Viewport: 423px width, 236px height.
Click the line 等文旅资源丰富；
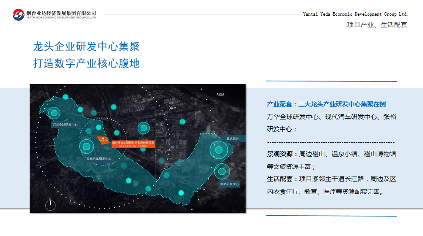pyautogui.click(x=291, y=167)
